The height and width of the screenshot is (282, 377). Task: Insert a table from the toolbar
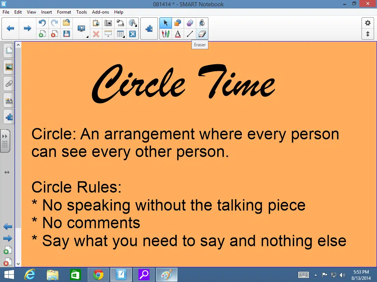(x=120, y=34)
